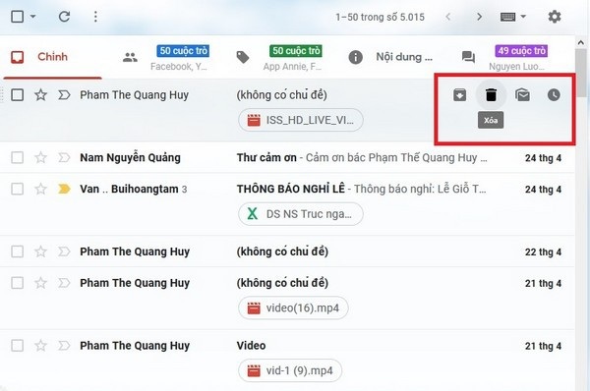Open the three-dot more options menu
This screenshot has width=590, height=391.
(x=95, y=17)
